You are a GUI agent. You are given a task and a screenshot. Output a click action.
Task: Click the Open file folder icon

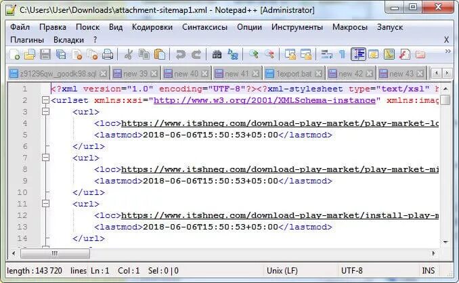[30, 54]
